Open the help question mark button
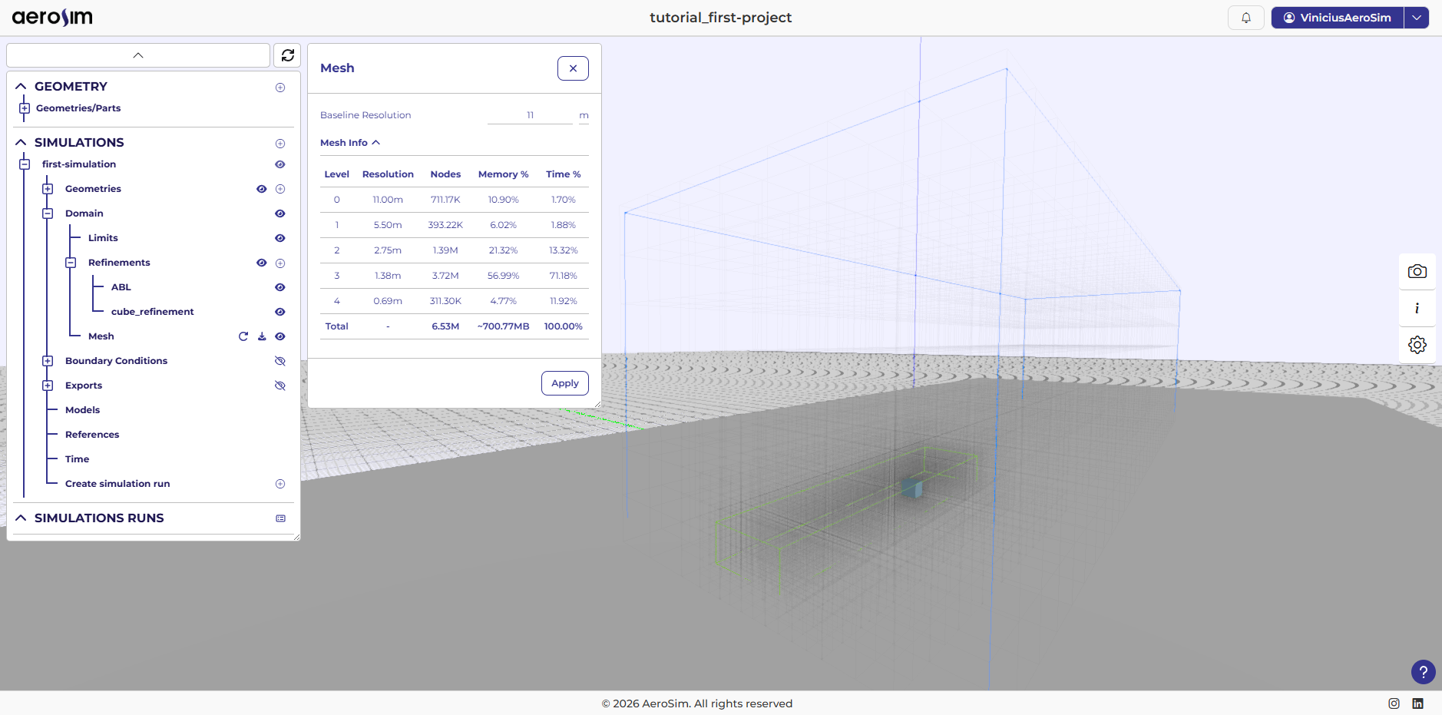Image resolution: width=1442 pixels, height=715 pixels. [x=1423, y=672]
